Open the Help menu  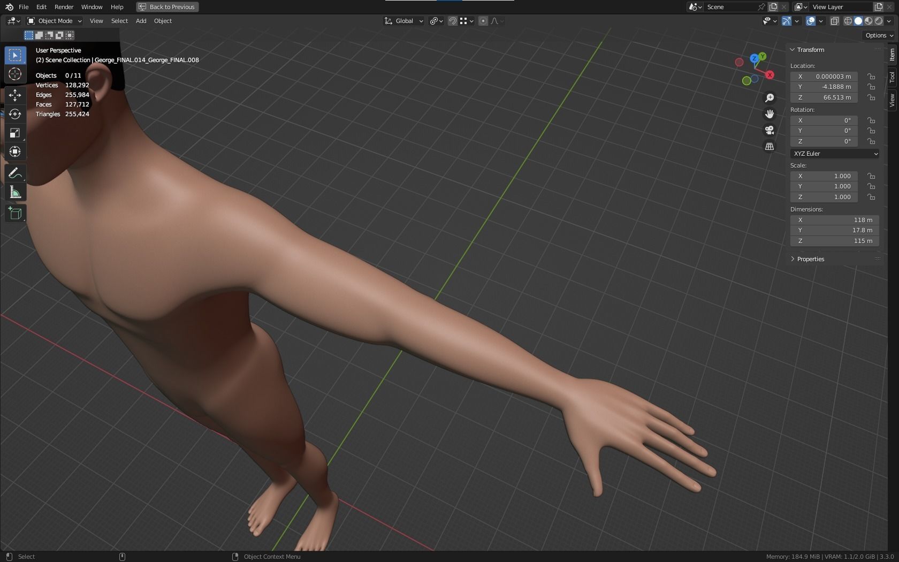point(117,7)
